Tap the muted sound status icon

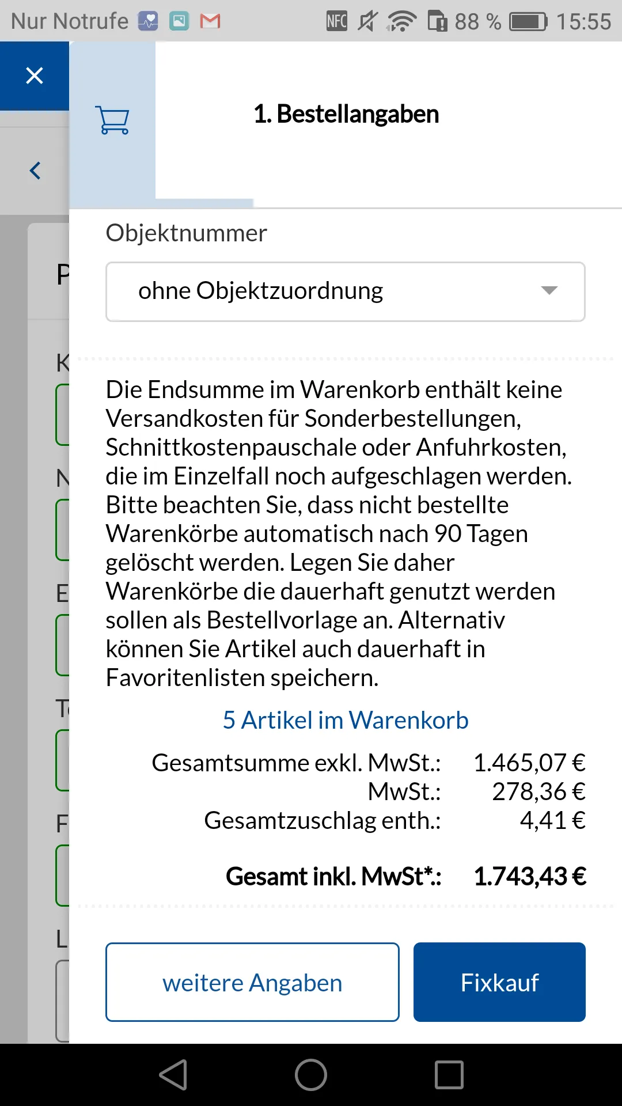coord(368,21)
